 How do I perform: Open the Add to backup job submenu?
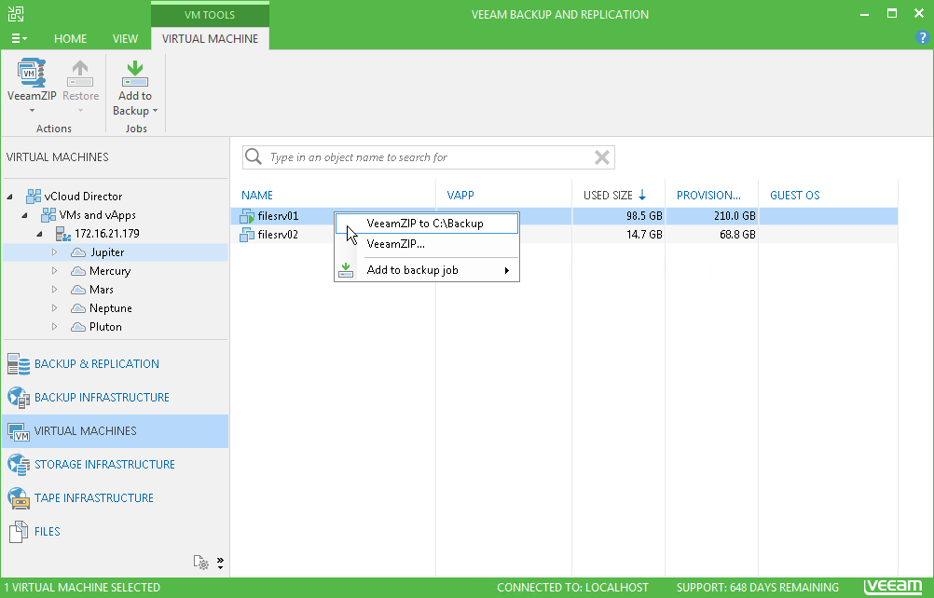[427, 270]
